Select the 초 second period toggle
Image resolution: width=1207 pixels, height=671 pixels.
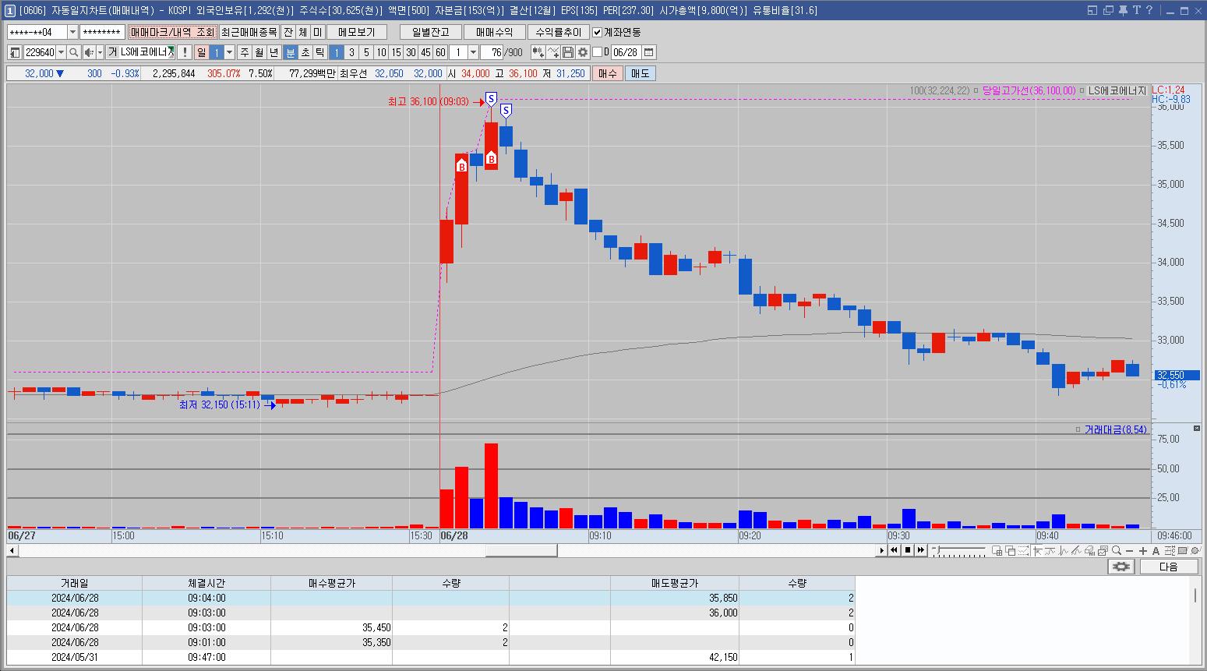tap(305, 52)
